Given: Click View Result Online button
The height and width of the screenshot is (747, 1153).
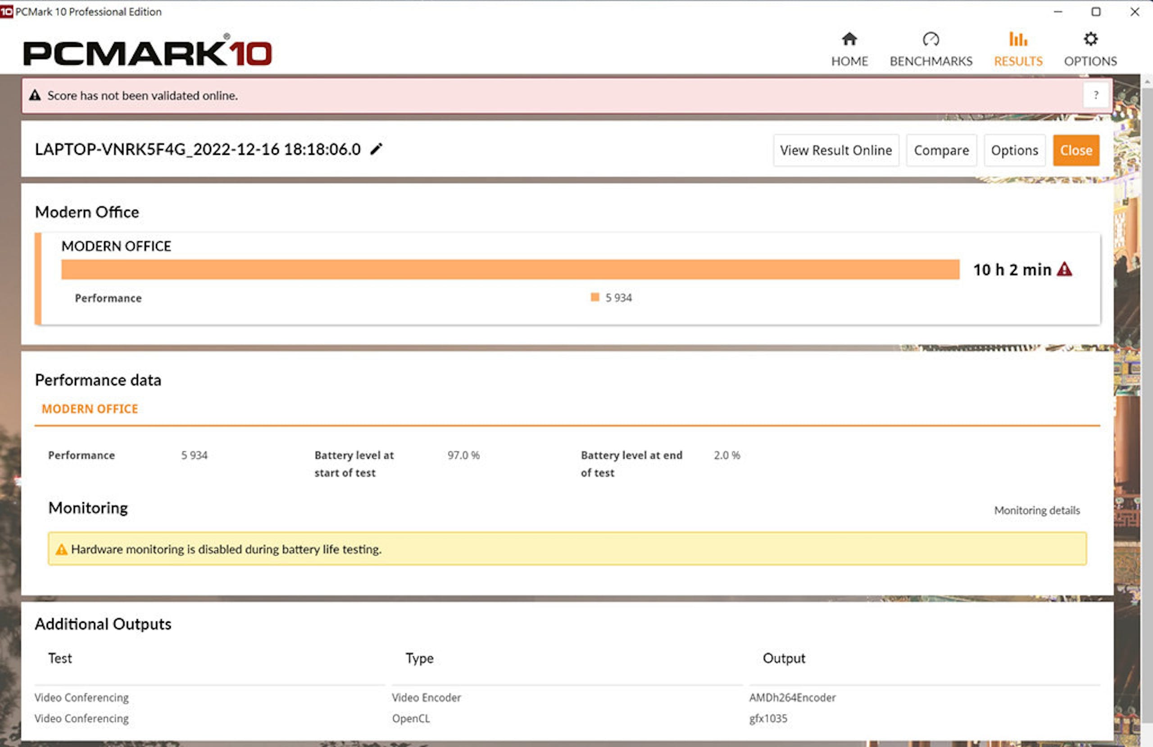Looking at the screenshot, I should [x=835, y=151].
